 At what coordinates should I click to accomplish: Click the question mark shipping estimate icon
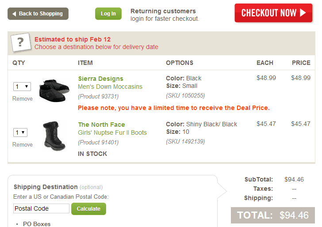coord(20,43)
